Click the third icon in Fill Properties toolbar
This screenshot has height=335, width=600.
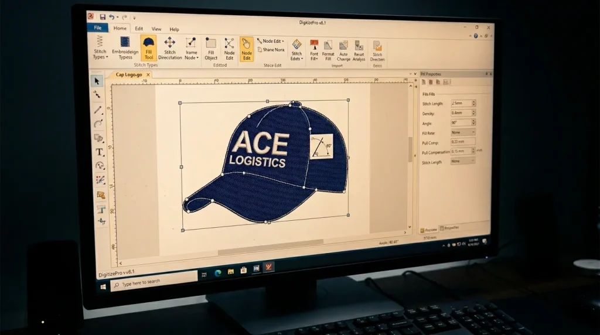tap(438, 82)
